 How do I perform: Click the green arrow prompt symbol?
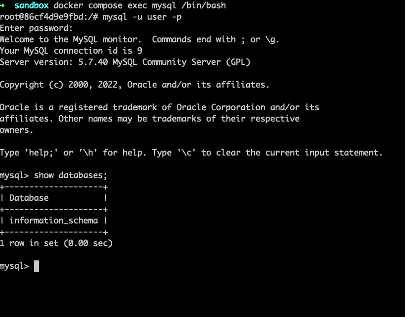(x=2, y=5)
